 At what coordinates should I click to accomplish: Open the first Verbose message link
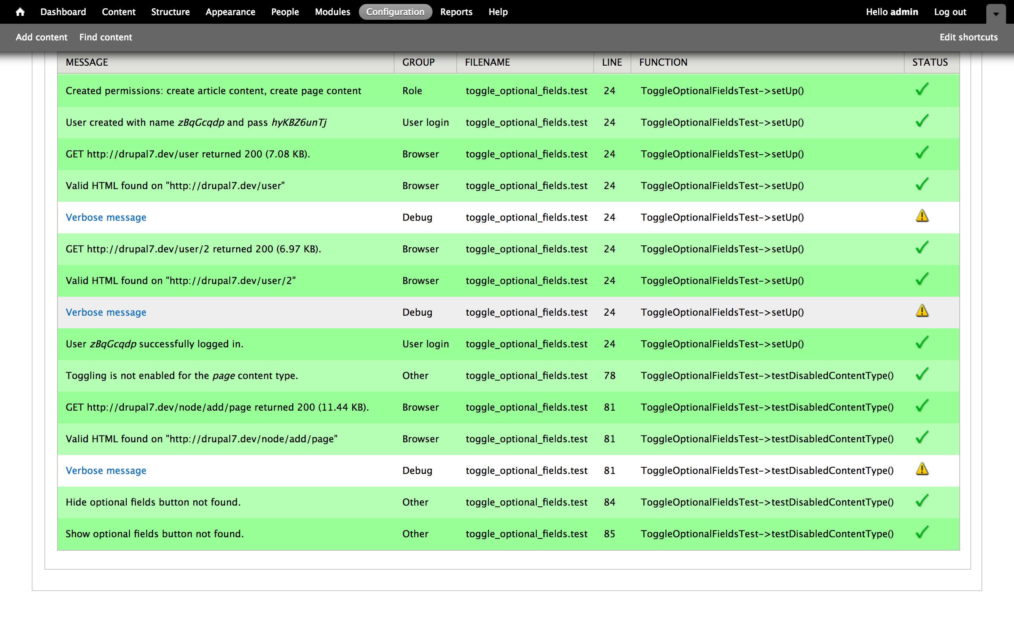[x=106, y=217]
